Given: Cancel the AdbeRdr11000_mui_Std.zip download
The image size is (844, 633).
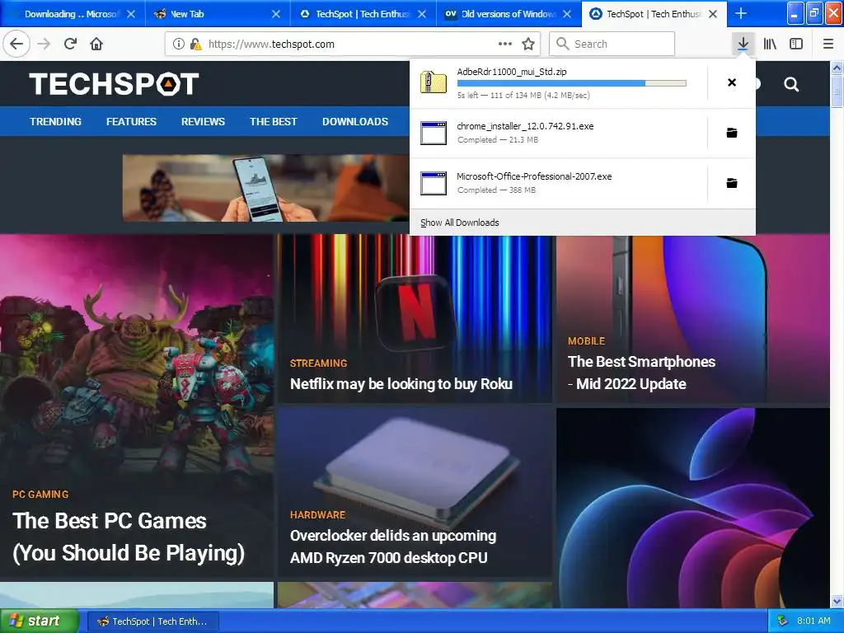Looking at the screenshot, I should point(732,82).
